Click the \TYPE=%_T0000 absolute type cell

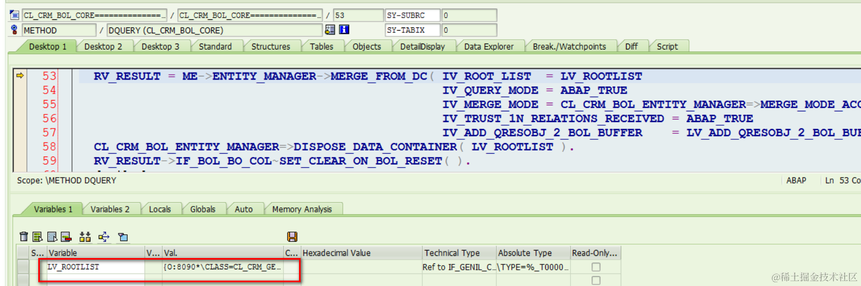click(x=533, y=267)
